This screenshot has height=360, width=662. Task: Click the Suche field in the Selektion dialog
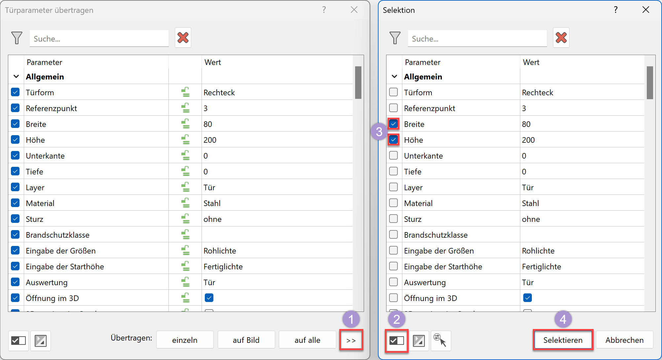[x=477, y=39]
